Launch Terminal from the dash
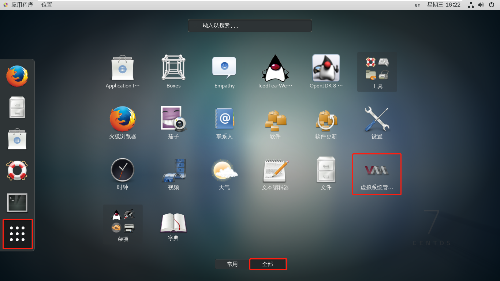 [x=17, y=202]
